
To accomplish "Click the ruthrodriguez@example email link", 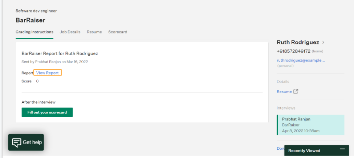I will point(301,60).
